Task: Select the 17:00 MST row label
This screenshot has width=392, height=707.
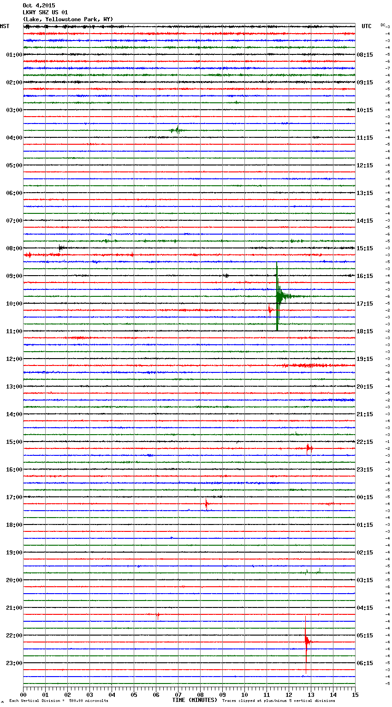Action: click(x=14, y=497)
